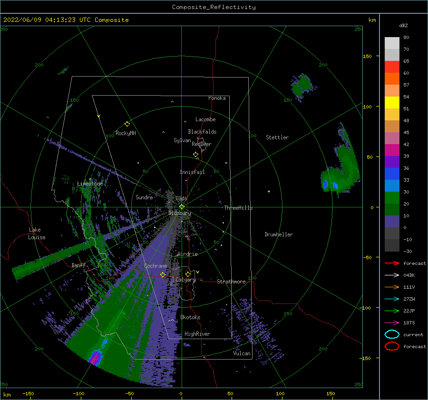
Task: Click the Sylvan label
Action: [x=182, y=140]
